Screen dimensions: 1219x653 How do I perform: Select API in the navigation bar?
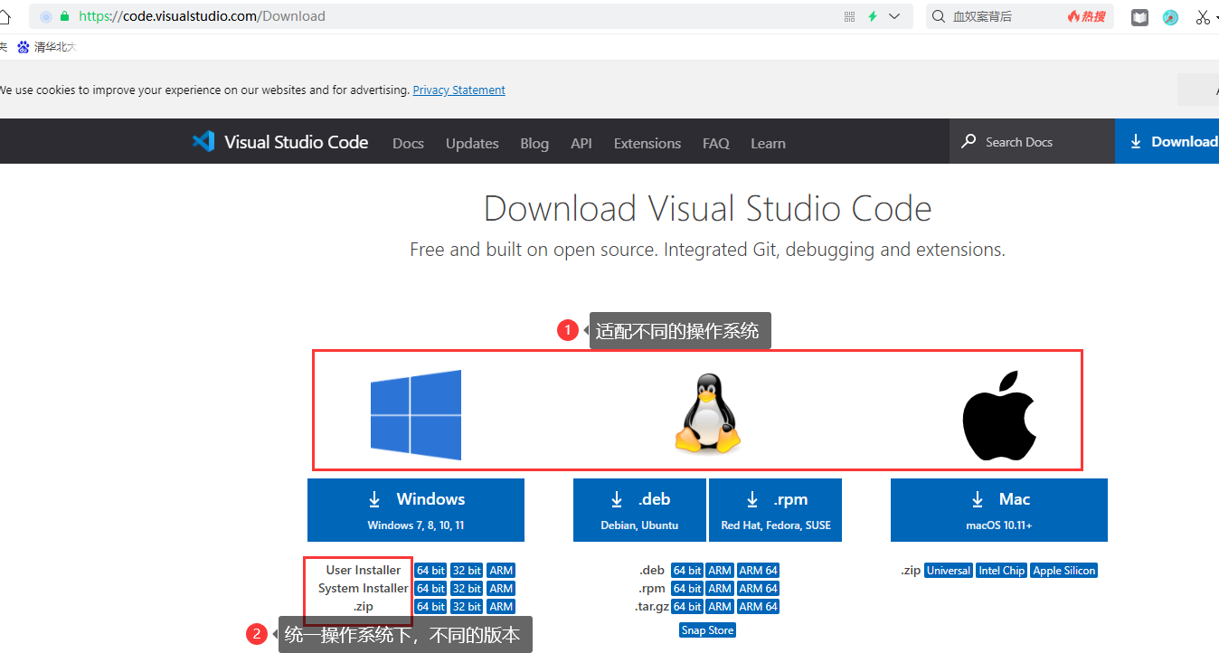(x=581, y=143)
